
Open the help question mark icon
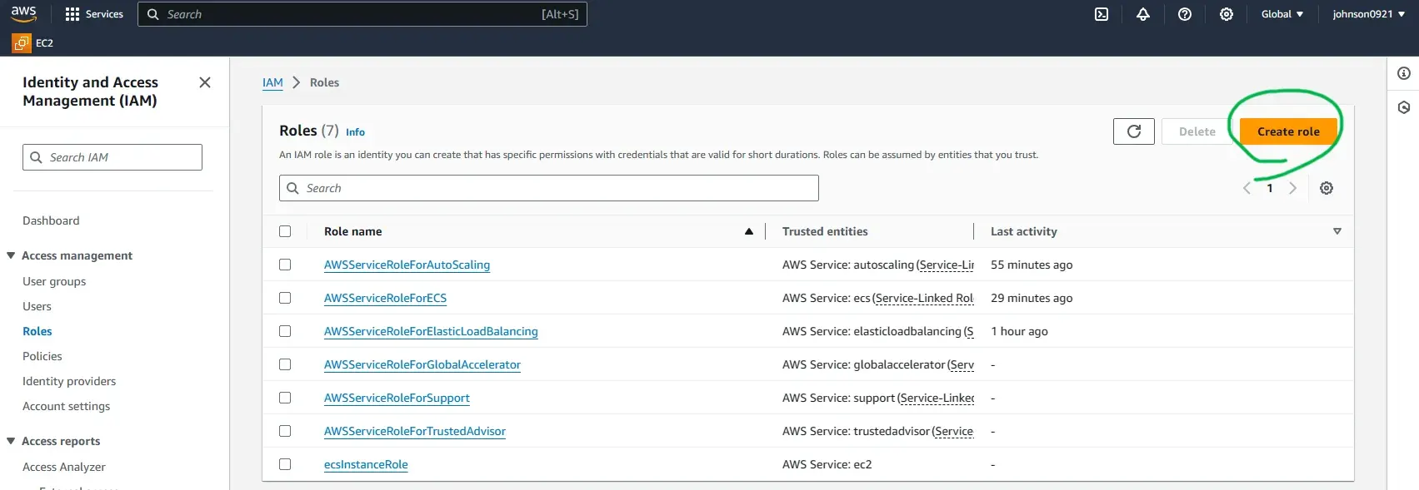tap(1185, 14)
